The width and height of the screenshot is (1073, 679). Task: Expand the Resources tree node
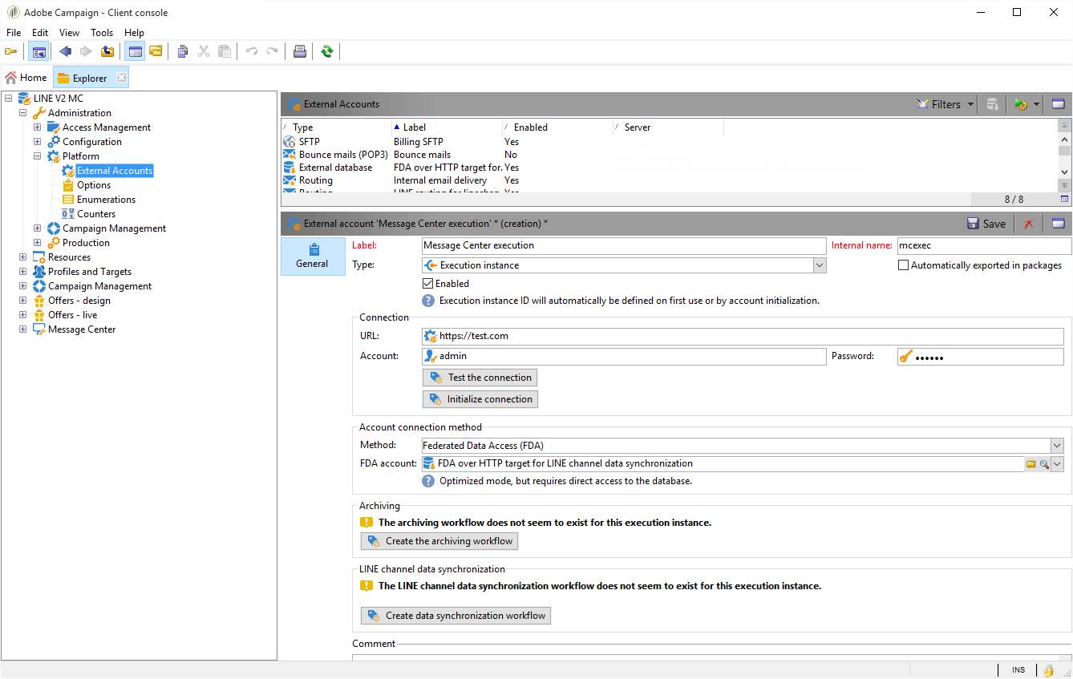click(x=23, y=257)
